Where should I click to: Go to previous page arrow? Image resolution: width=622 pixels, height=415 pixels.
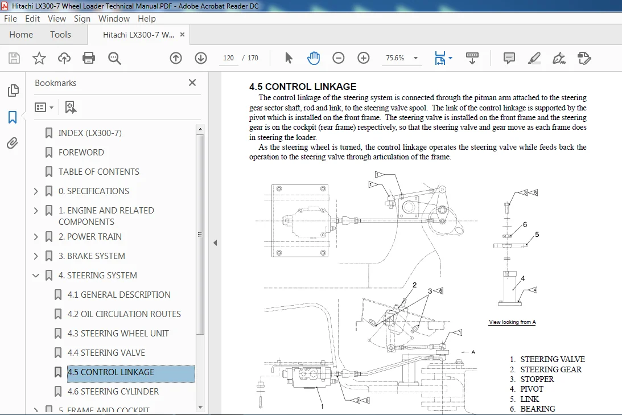176,58
